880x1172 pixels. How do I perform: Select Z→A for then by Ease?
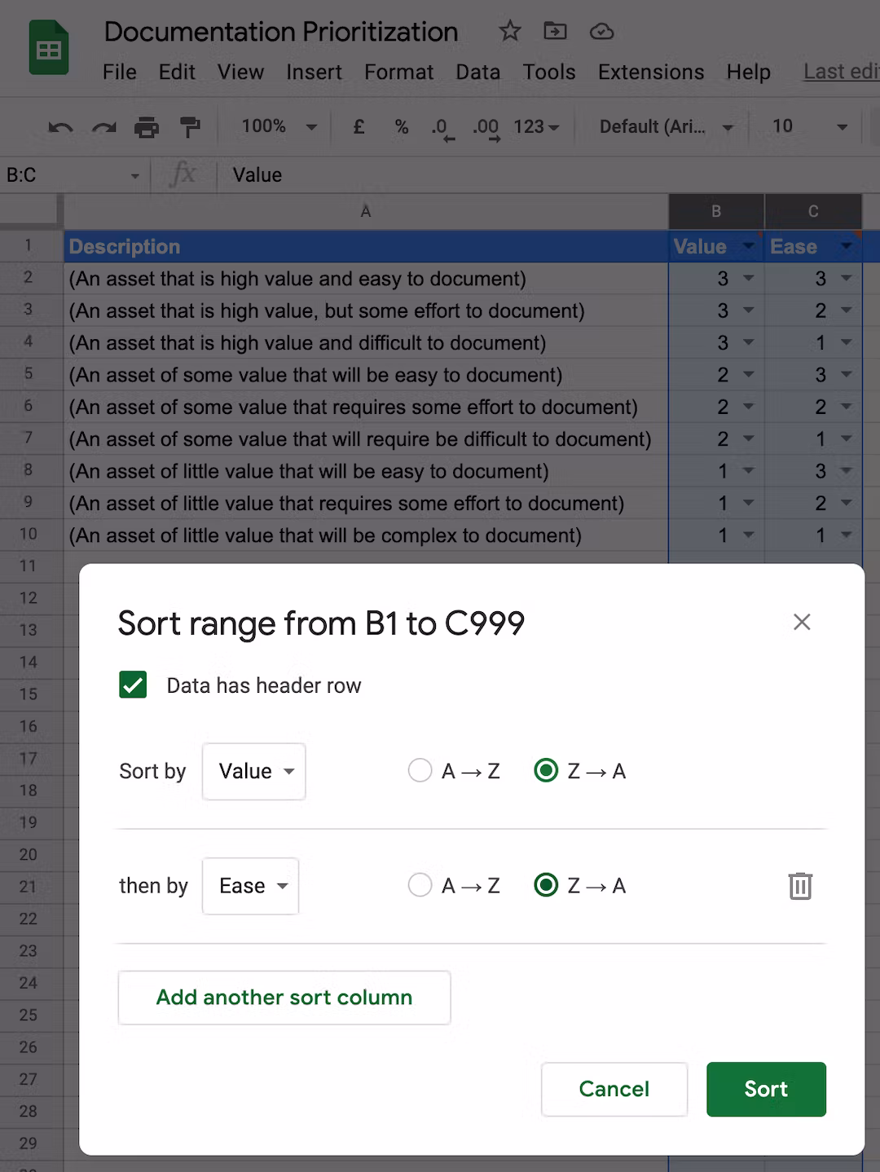pyautogui.click(x=546, y=885)
